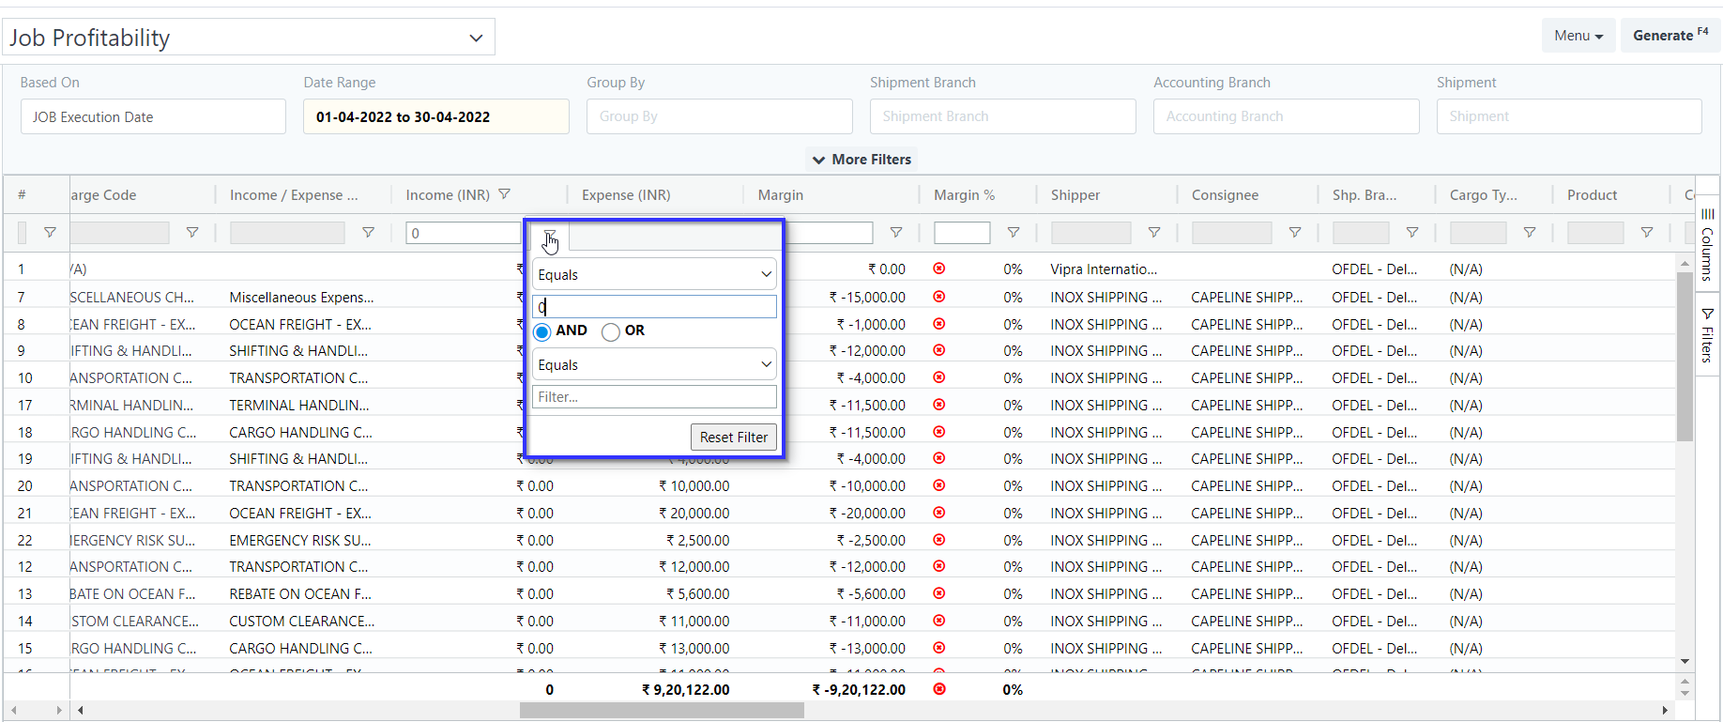Click the Group By input field
1723x722 pixels.
tap(720, 116)
